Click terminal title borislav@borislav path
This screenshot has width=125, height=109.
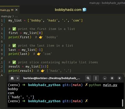52,78
